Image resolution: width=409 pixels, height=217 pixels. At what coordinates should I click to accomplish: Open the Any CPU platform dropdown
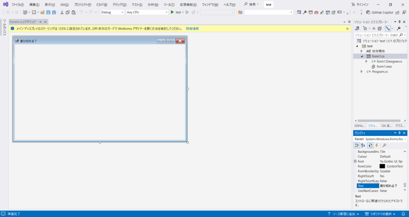pos(147,12)
